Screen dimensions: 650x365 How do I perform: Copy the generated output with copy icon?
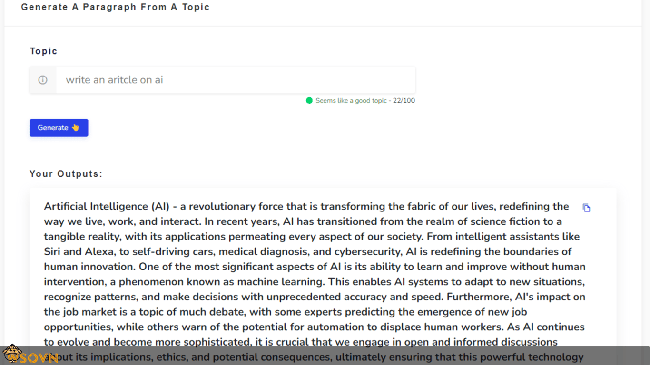pyautogui.click(x=586, y=208)
